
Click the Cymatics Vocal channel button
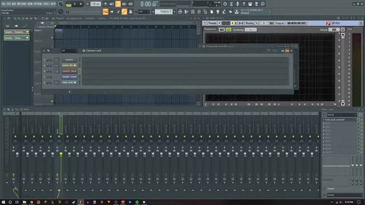coord(70,71)
